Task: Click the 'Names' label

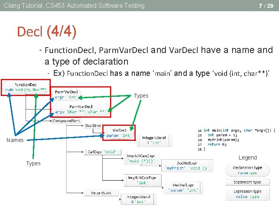Action: tap(15, 140)
